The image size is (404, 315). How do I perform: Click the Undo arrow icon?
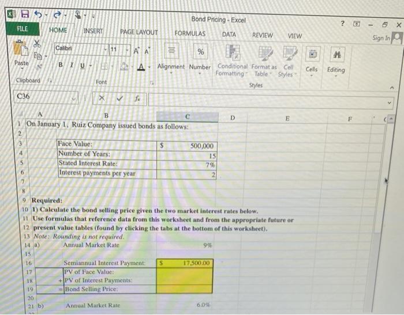pyautogui.click(x=38, y=14)
